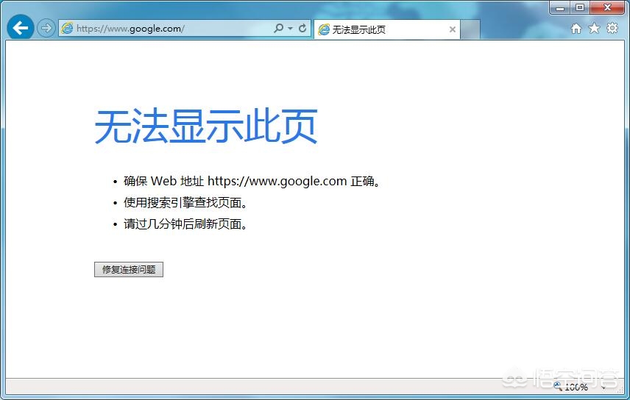630x400 pixels.
Task: Open Favorites star icon
Action: (x=594, y=28)
